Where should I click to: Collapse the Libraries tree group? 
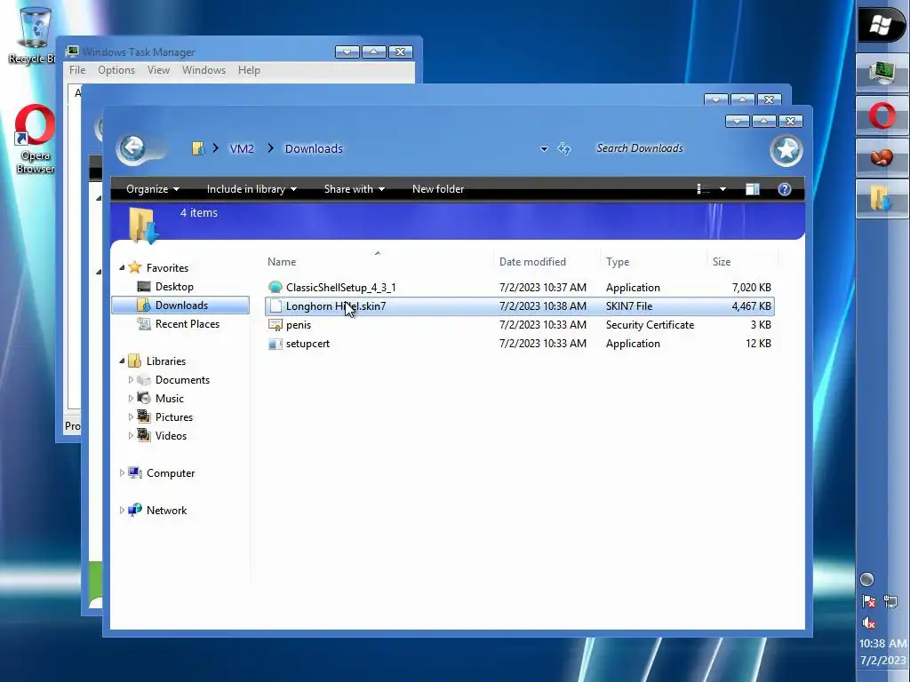click(122, 361)
